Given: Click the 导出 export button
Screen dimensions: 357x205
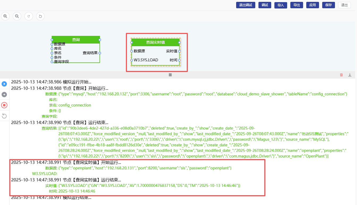Looking at the screenshot, I should [296, 5].
